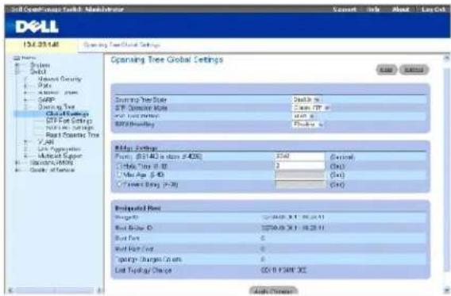Open the BPDU Handling dropdown
This screenshot has height=296, width=451.
pyautogui.click(x=308, y=124)
